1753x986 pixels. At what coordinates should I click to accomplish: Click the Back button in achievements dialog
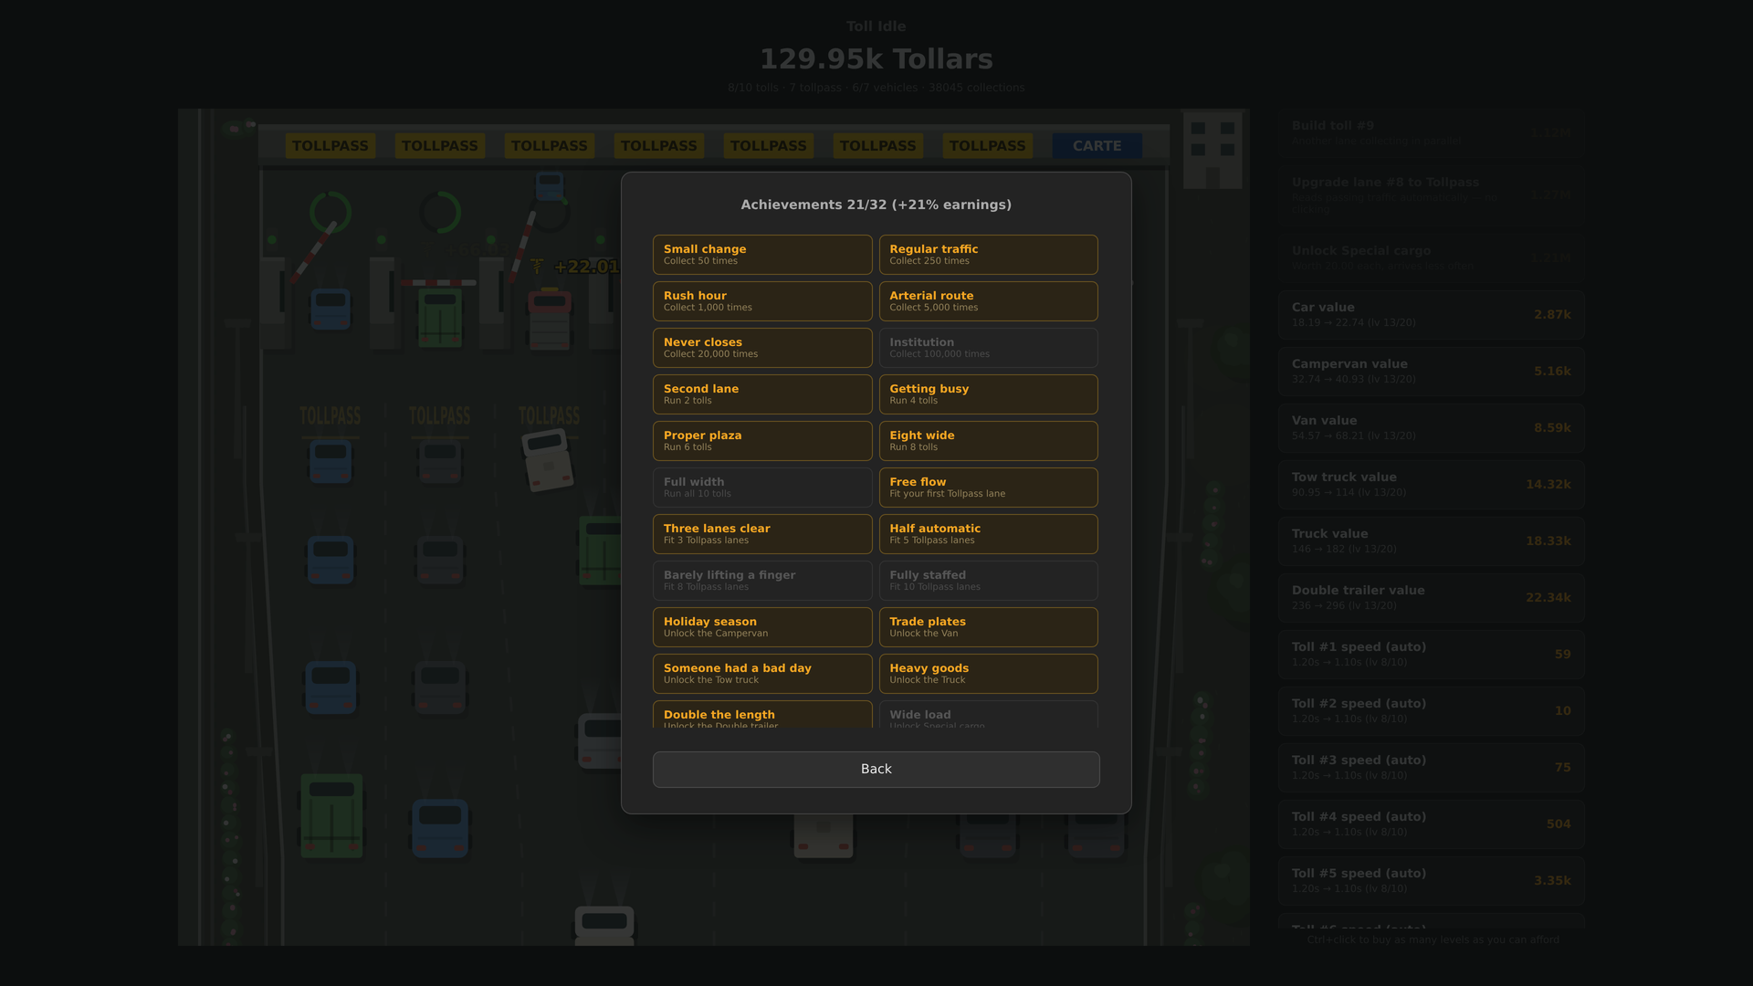876,769
